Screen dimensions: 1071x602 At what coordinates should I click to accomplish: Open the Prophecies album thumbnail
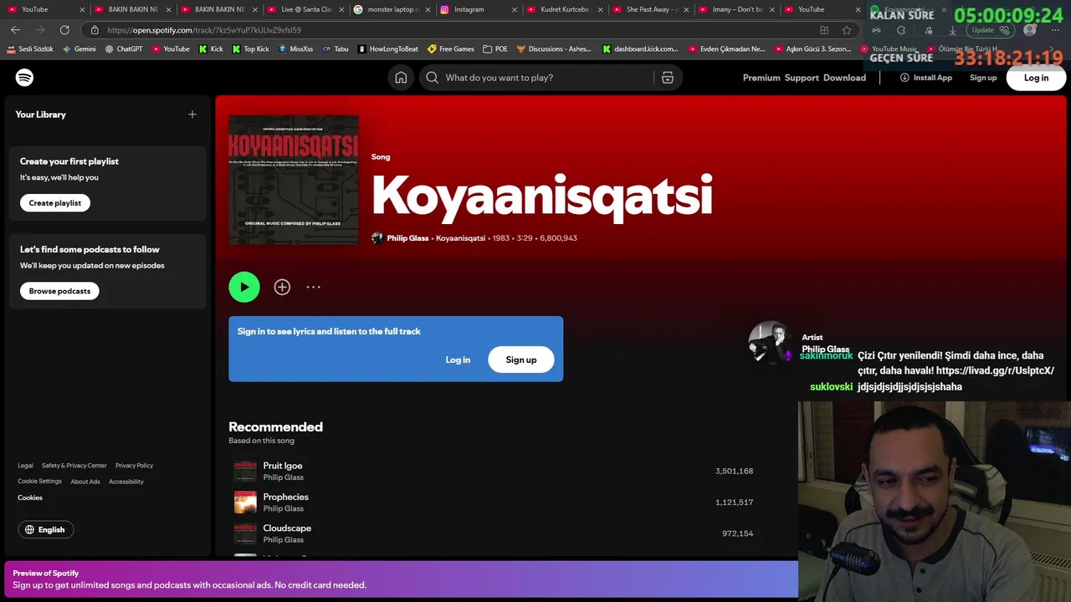click(245, 503)
